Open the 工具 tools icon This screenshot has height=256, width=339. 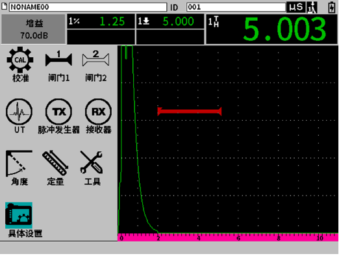point(92,168)
